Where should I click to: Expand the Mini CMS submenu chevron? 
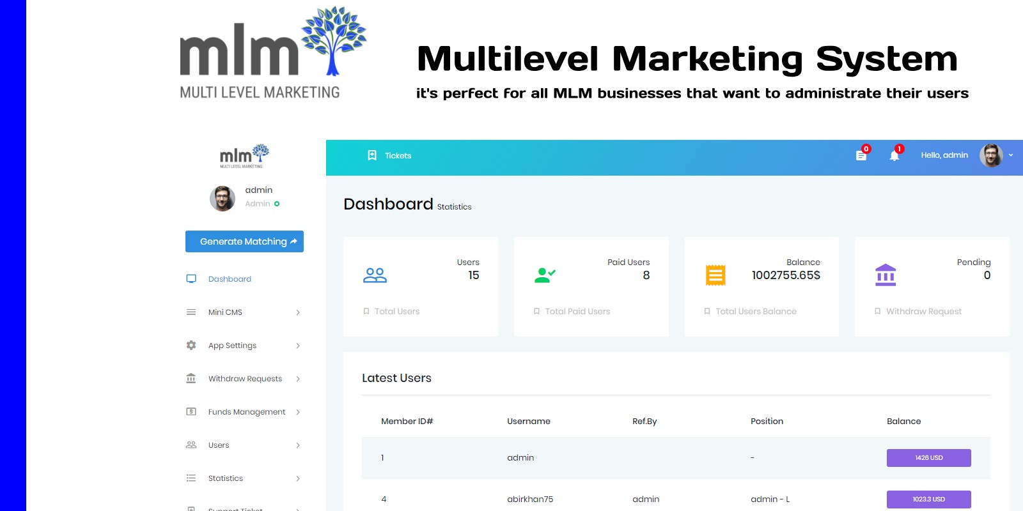click(x=298, y=312)
